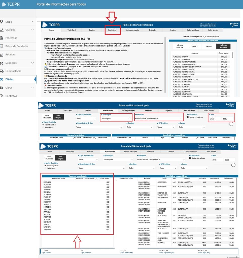Click Ano slider handle in bottom panel
Screen dimensions: 243x258
233,165
